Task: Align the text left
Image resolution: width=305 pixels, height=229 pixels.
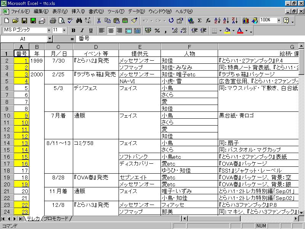Action: click(102, 31)
